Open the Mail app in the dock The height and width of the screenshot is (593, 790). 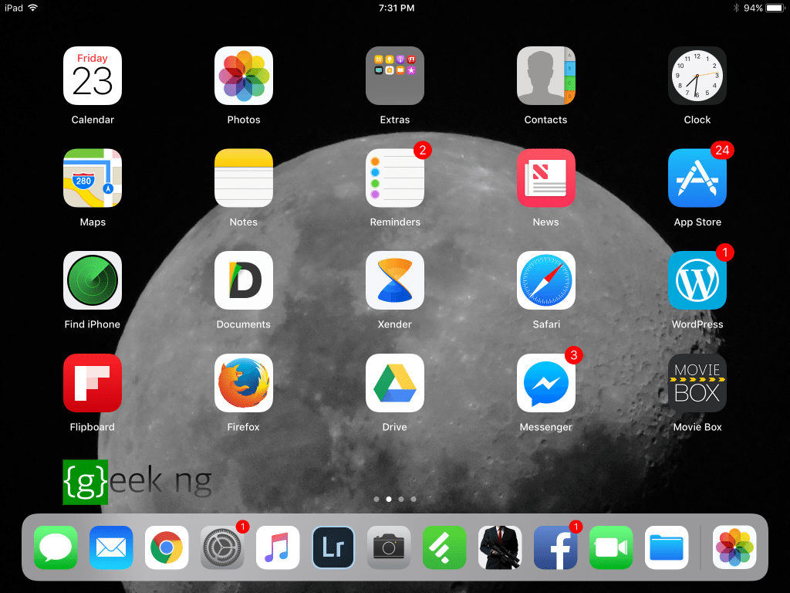click(x=111, y=547)
